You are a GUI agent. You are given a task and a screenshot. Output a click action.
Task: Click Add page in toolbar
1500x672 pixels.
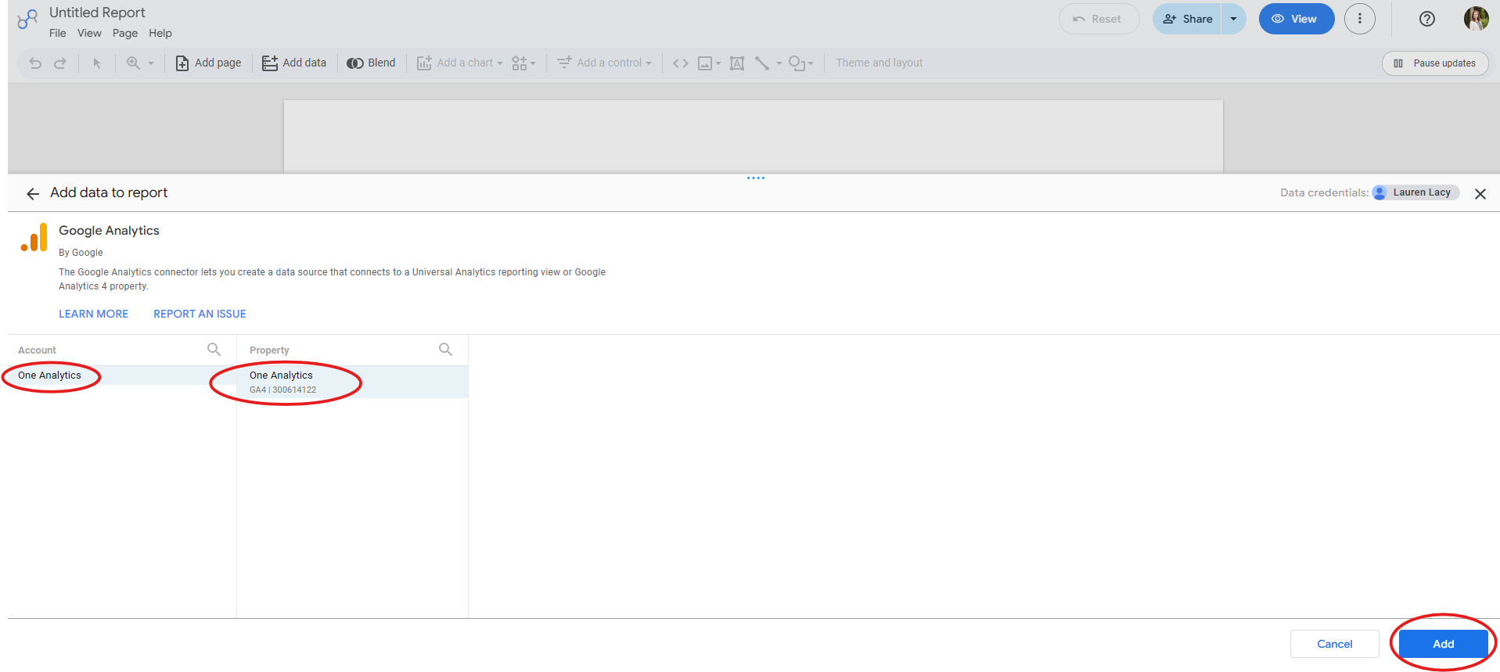[208, 63]
